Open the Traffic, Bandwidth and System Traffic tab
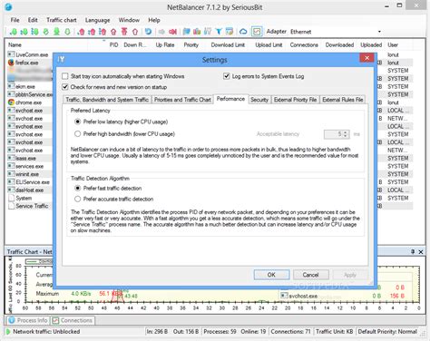Viewport: 430px width, 341px height. click(x=107, y=100)
